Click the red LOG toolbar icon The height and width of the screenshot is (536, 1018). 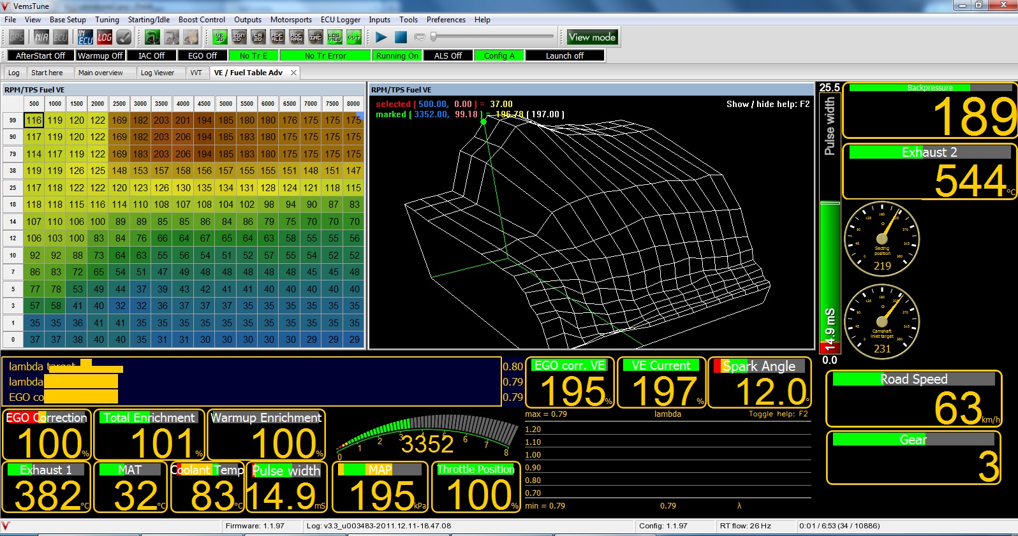tap(105, 38)
